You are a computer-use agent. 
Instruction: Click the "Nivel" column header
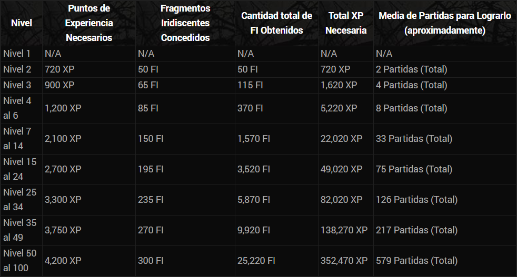(x=22, y=23)
